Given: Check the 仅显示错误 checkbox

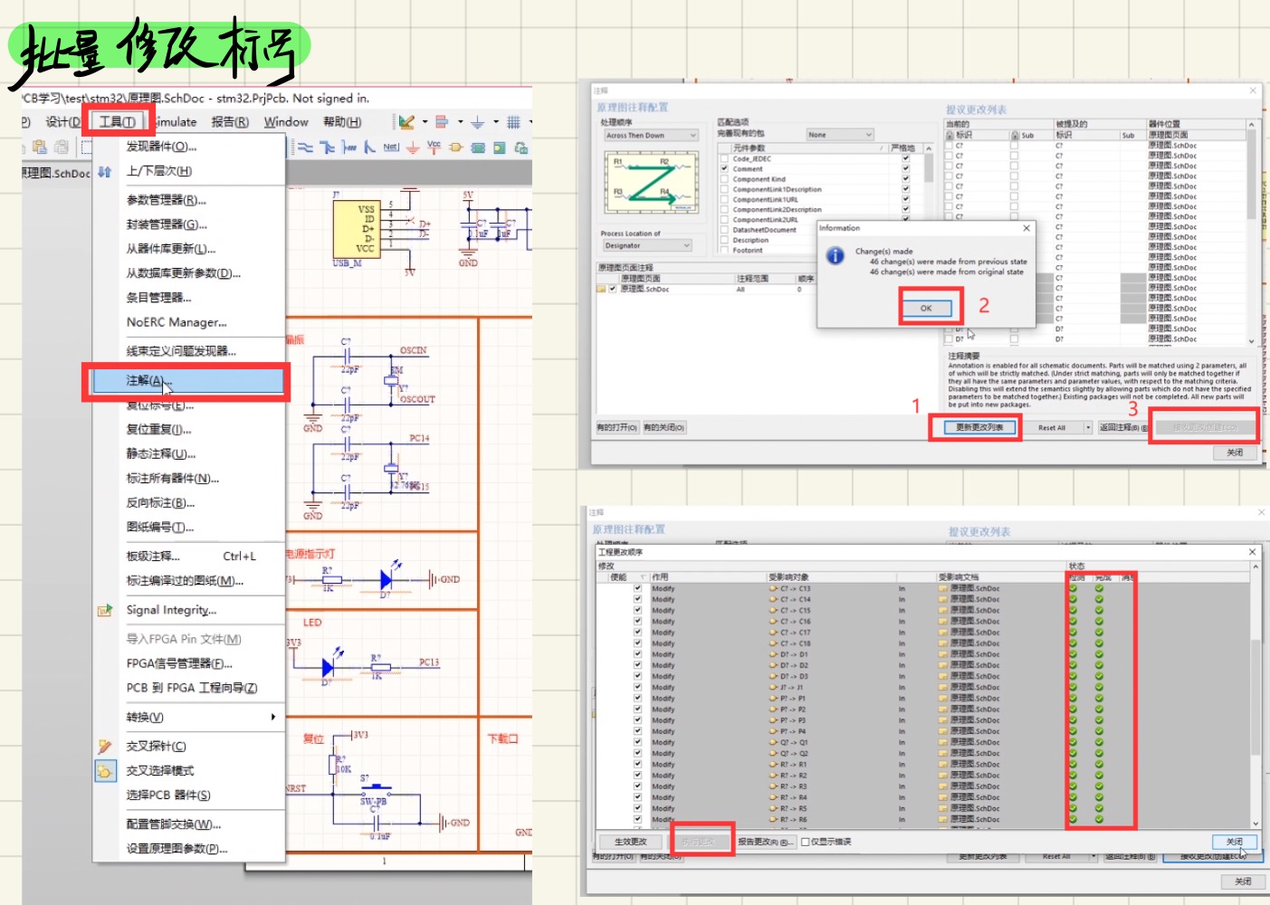Looking at the screenshot, I should click(x=804, y=843).
